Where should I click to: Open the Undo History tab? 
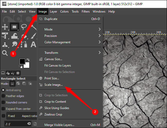point(13,73)
